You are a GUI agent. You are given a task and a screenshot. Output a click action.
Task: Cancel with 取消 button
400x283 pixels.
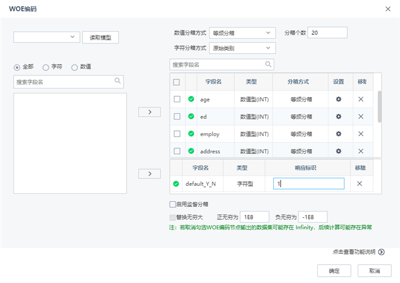[x=374, y=271]
